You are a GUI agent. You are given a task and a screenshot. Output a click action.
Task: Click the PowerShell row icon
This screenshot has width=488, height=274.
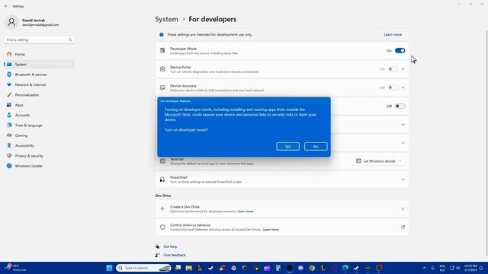(162, 180)
